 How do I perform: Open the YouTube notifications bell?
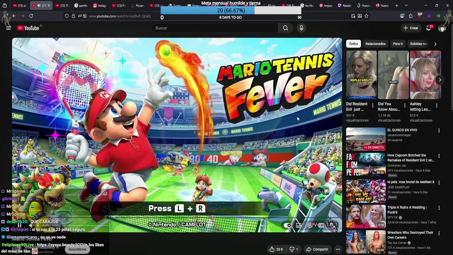(x=429, y=28)
